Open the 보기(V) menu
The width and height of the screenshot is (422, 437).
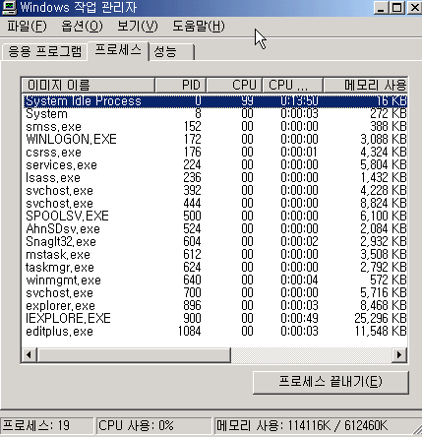138,27
